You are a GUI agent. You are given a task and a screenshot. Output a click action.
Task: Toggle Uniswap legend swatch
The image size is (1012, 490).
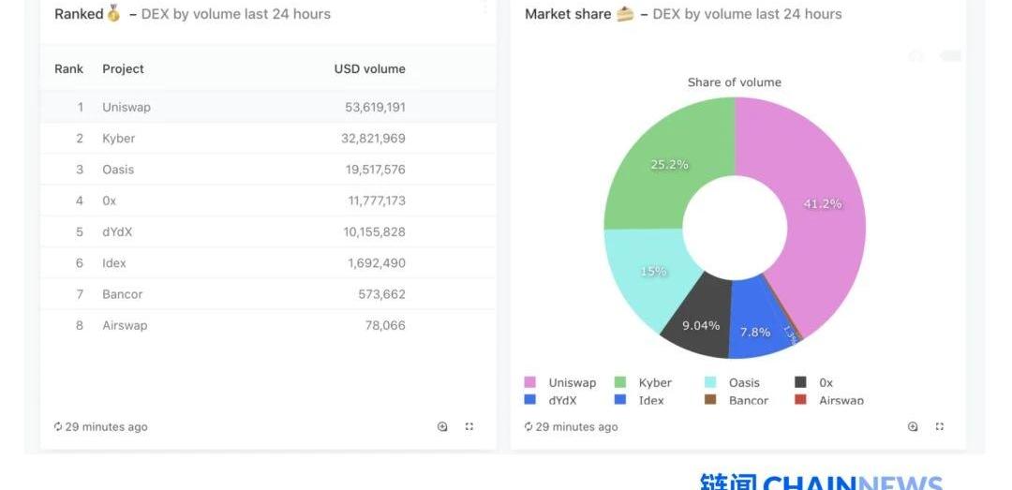point(529,382)
